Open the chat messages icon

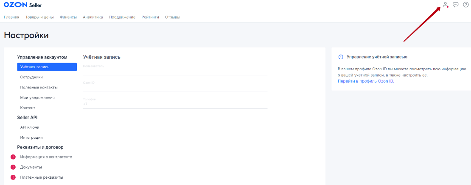[456, 5]
